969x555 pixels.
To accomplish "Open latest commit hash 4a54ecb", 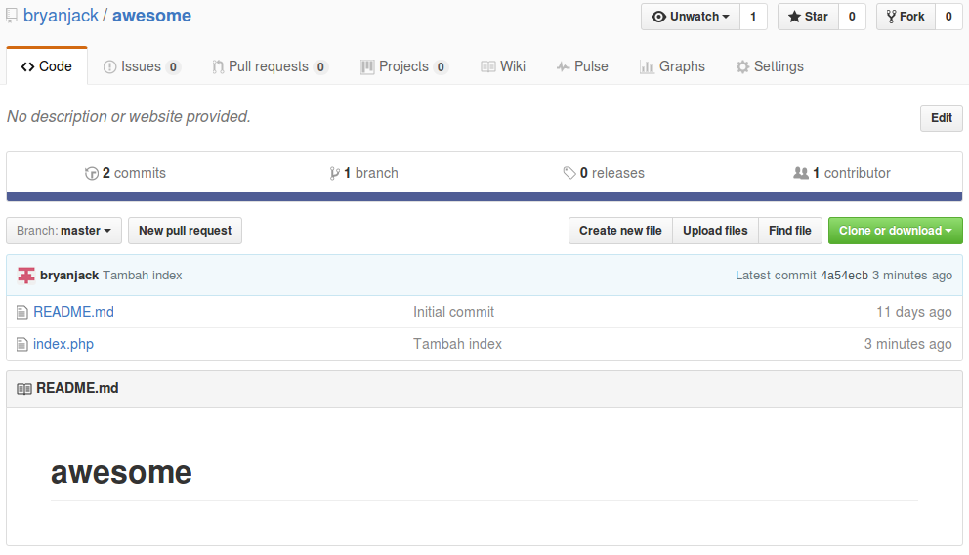I will [844, 276].
